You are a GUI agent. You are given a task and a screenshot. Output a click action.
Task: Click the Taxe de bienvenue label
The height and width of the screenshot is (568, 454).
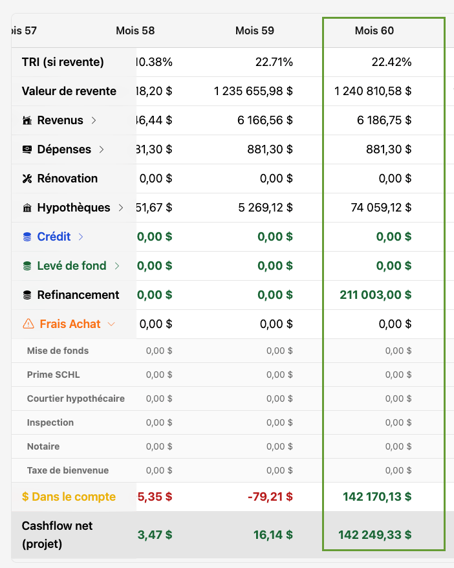(68, 470)
